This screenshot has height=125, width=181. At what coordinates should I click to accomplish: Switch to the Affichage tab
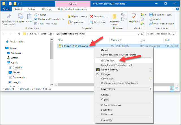(47, 9)
